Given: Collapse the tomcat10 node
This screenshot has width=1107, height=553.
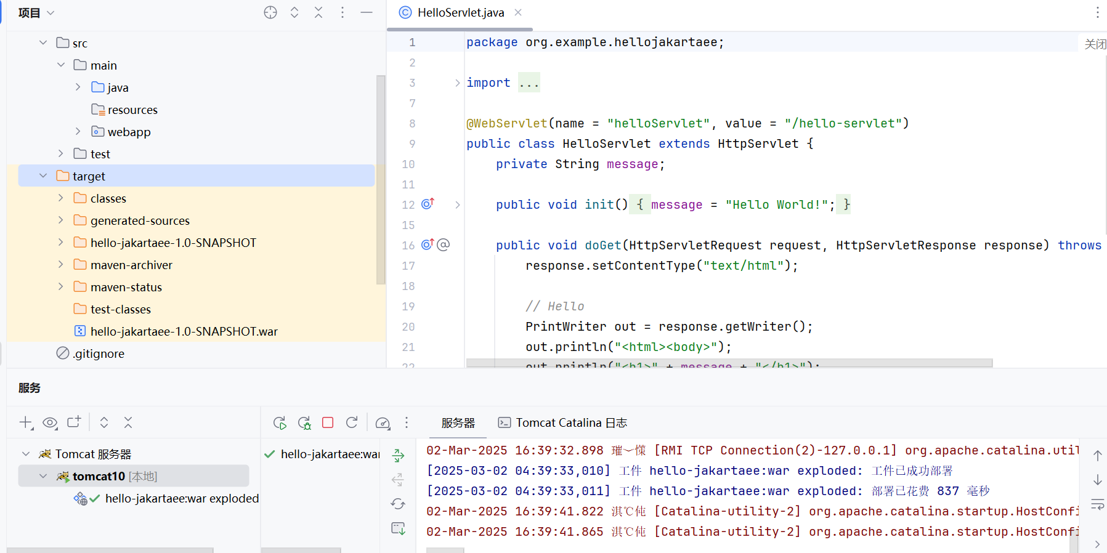Looking at the screenshot, I should coord(43,476).
